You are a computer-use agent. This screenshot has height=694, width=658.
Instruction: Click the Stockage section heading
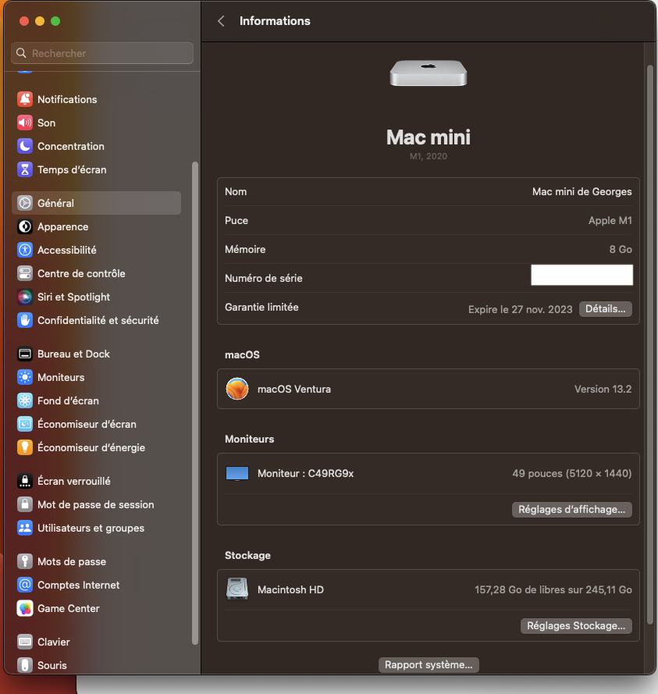(247, 556)
